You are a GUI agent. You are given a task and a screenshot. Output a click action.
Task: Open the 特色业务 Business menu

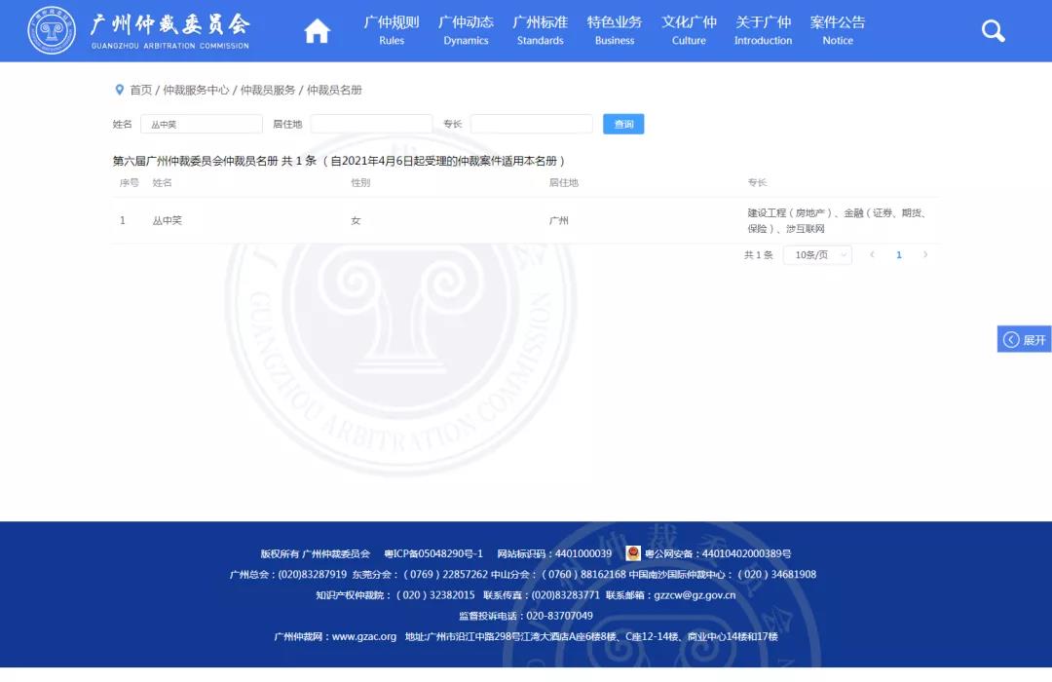(x=615, y=30)
